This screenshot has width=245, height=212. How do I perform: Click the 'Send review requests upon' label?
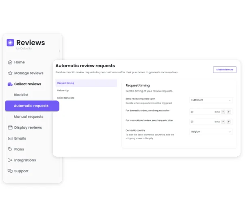[140, 99]
